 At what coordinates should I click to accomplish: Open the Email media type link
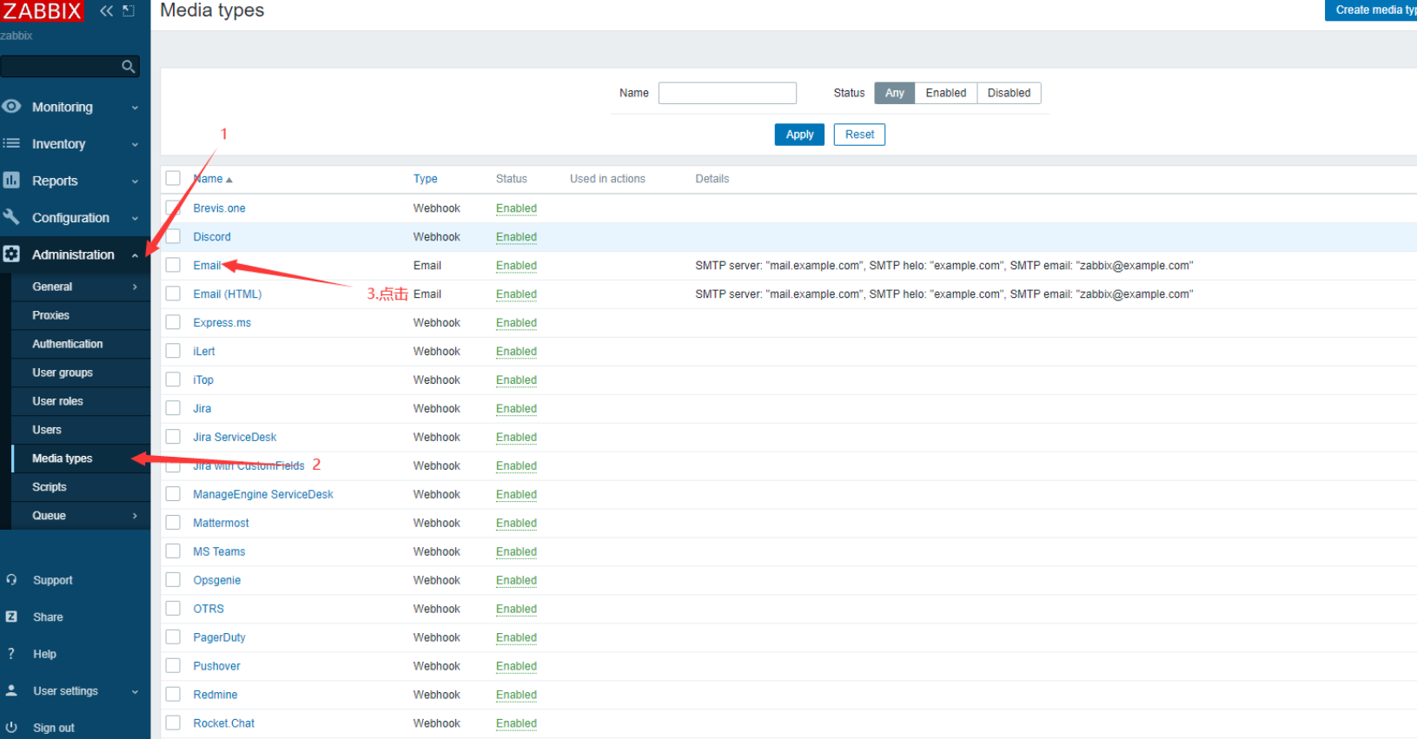207,266
